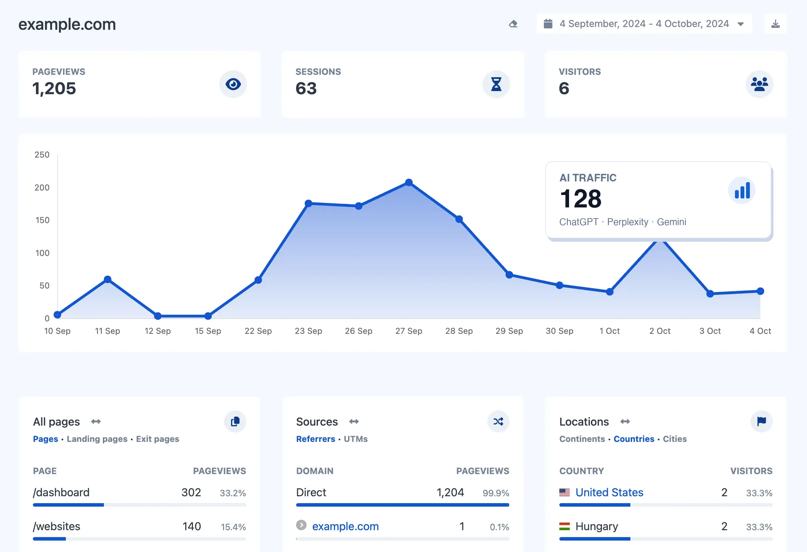Select the /dashboard page row

point(140,496)
